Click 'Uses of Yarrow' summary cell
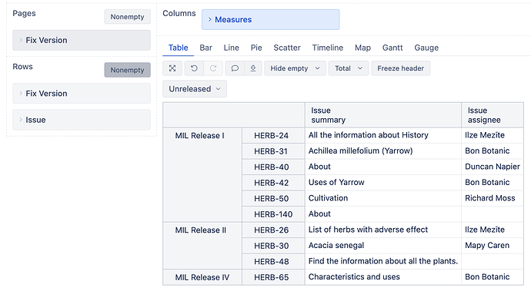The image size is (531, 291). [x=383, y=183]
